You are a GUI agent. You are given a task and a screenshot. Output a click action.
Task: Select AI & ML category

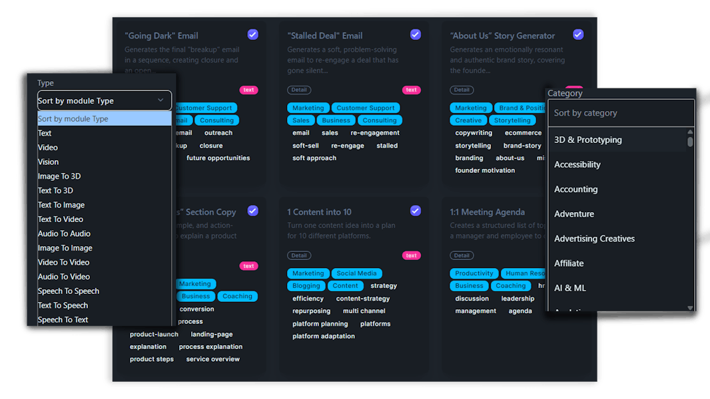pyautogui.click(x=570, y=288)
